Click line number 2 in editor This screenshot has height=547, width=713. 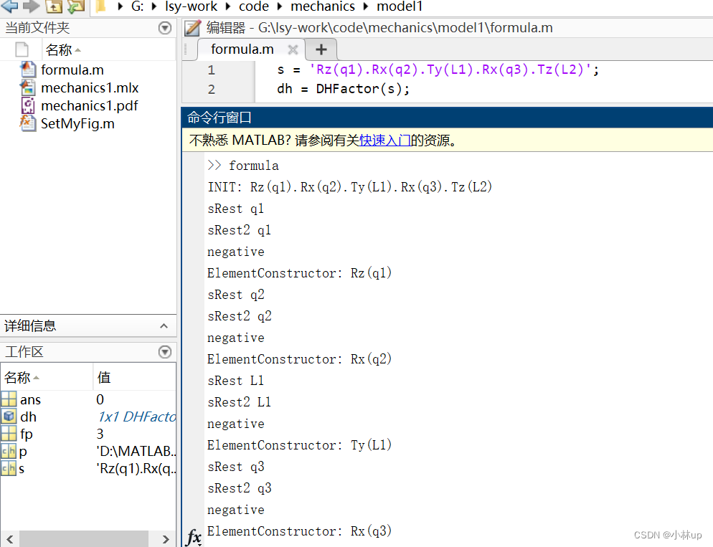pos(212,89)
